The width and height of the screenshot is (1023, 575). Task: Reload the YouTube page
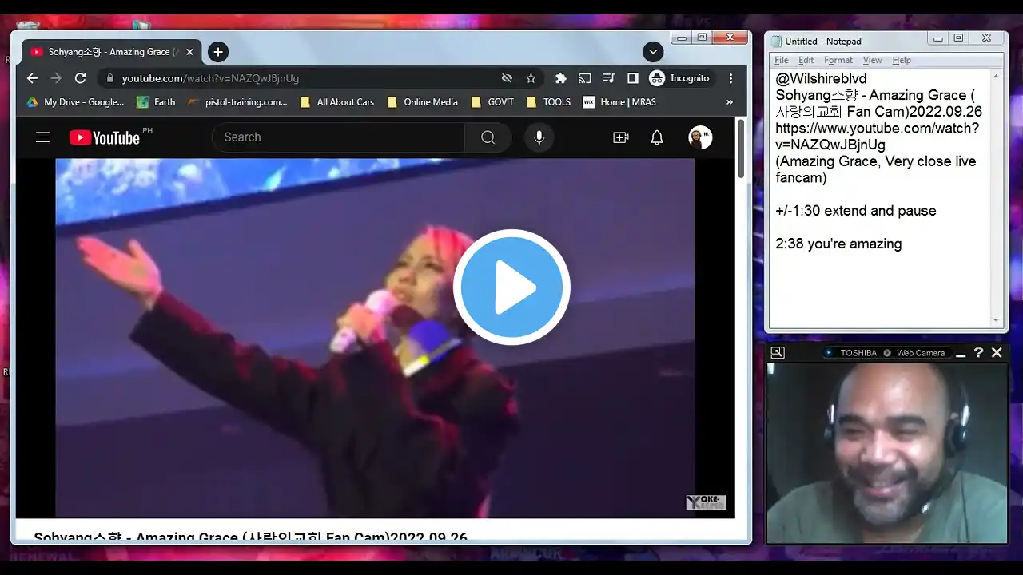click(80, 78)
